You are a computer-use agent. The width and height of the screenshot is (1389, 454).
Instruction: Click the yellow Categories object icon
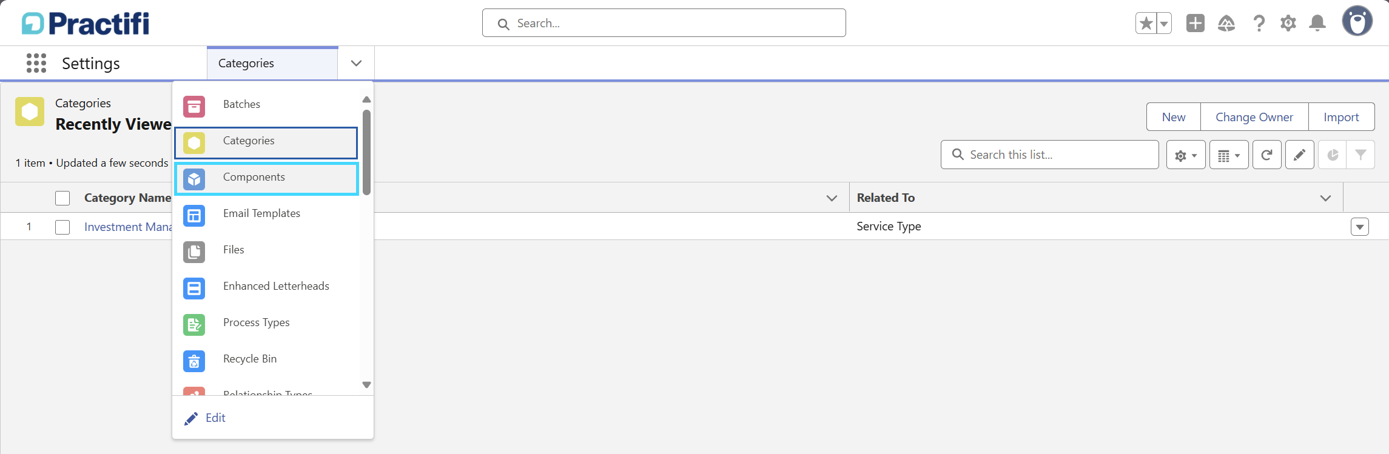[x=30, y=112]
